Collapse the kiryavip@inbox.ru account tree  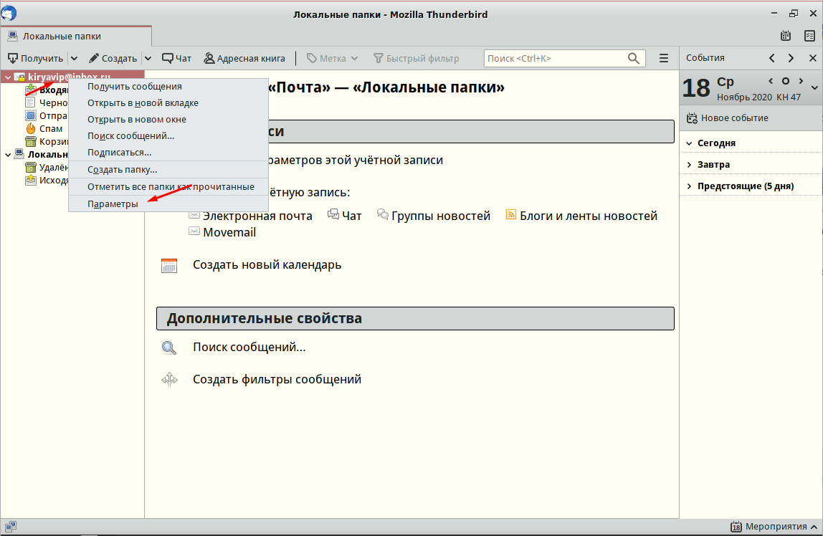(x=8, y=77)
